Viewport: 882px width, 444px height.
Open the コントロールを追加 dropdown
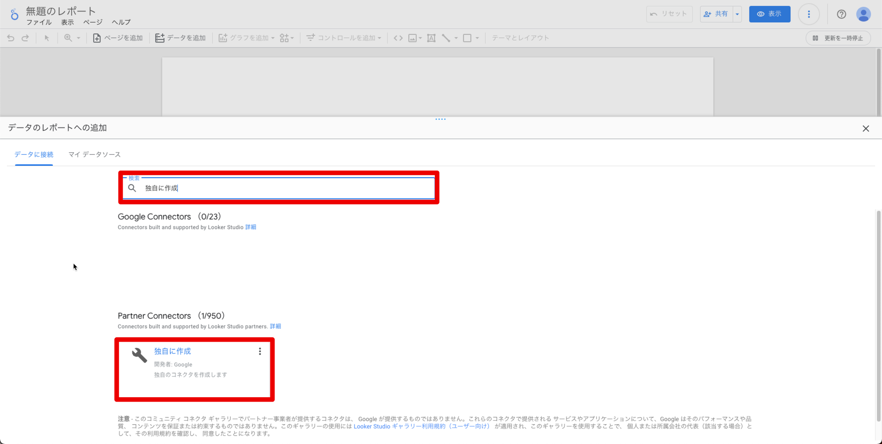point(344,38)
